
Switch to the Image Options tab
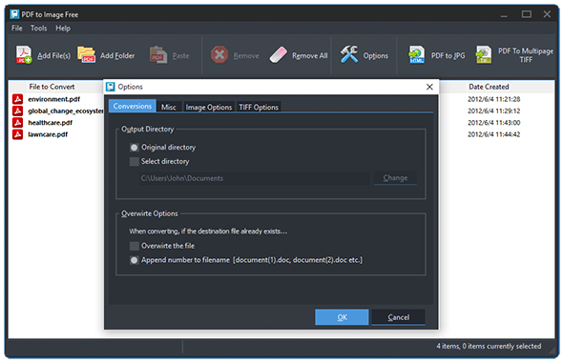209,107
